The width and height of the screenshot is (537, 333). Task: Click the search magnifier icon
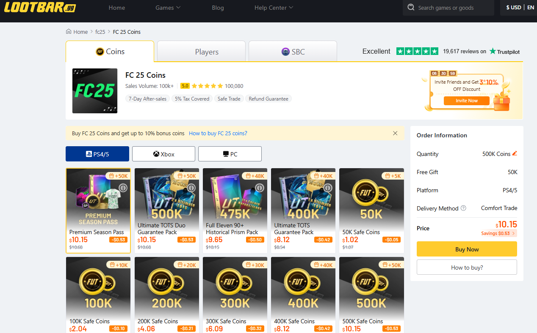coord(411,8)
